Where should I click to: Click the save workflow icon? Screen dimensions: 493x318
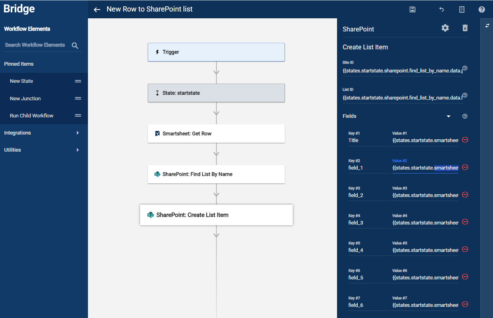pos(413,10)
